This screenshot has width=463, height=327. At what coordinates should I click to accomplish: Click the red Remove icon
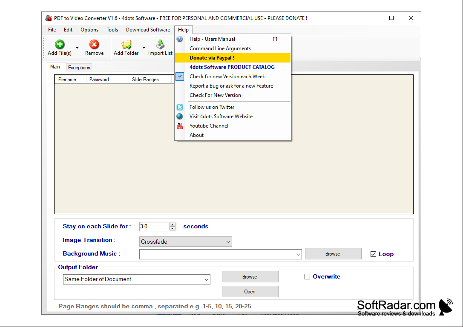(94, 44)
